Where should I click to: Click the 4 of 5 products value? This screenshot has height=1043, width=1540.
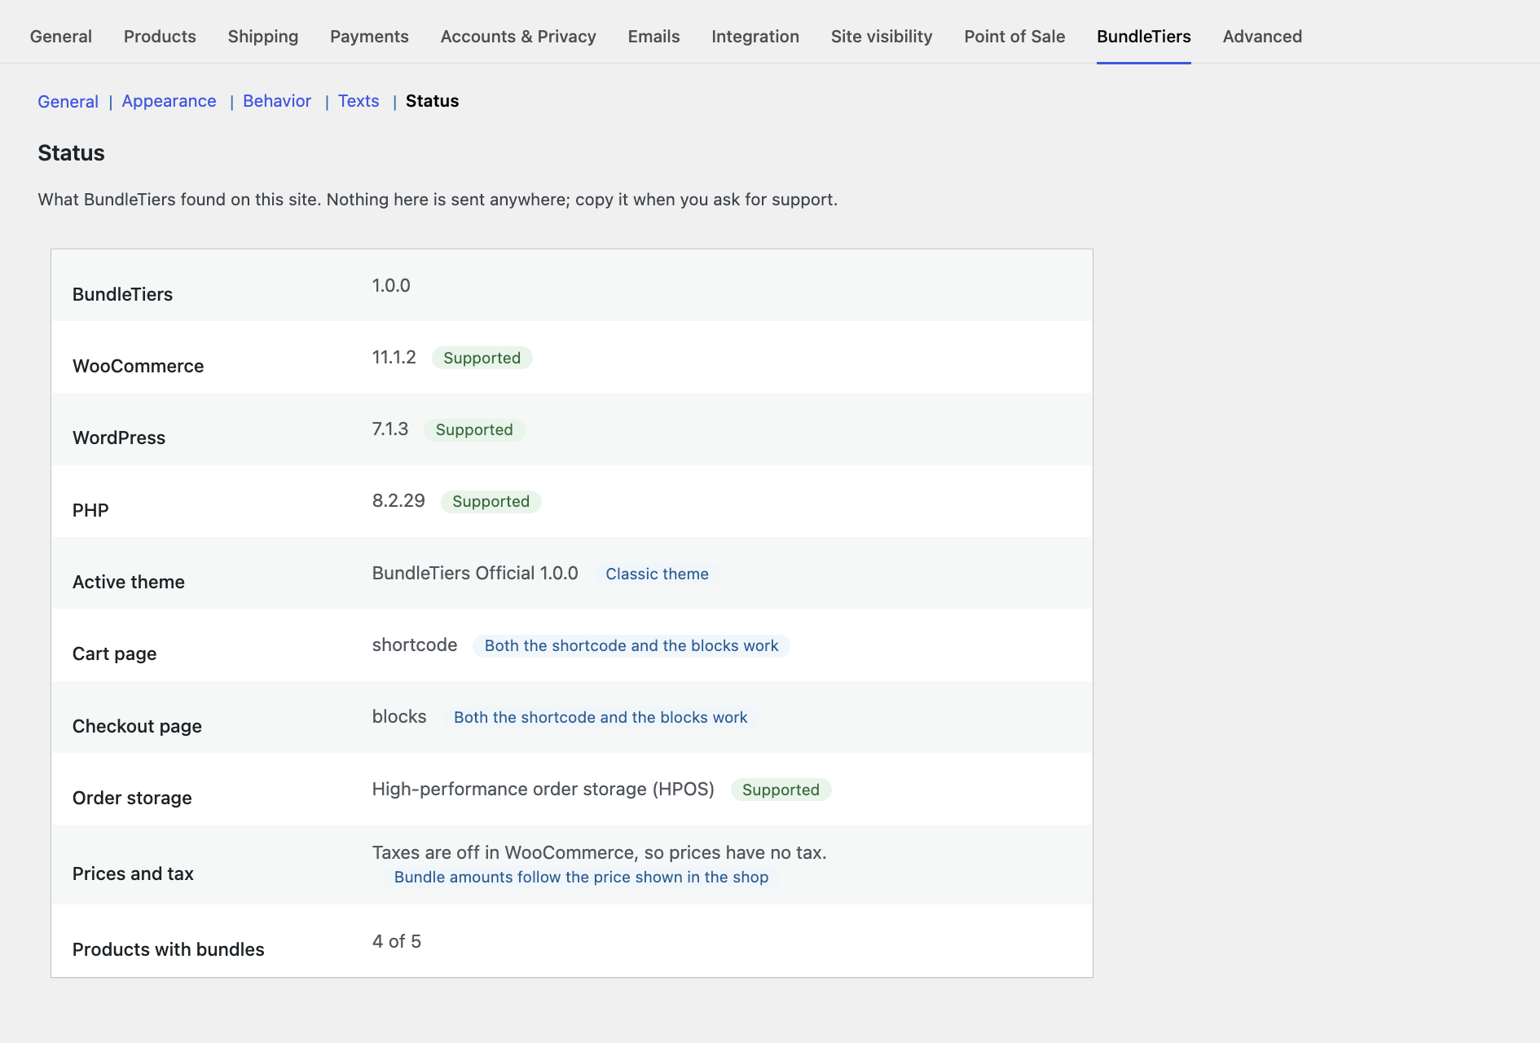[x=397, y=941]
